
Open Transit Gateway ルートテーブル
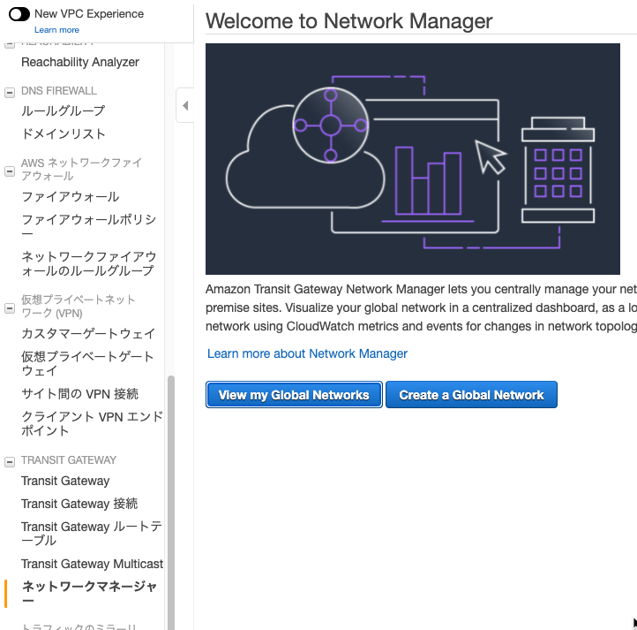(x=92, y=533)
